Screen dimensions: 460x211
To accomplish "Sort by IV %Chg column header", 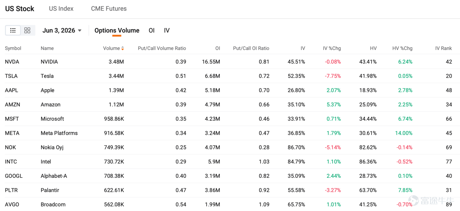I will [x=332, y=48].
